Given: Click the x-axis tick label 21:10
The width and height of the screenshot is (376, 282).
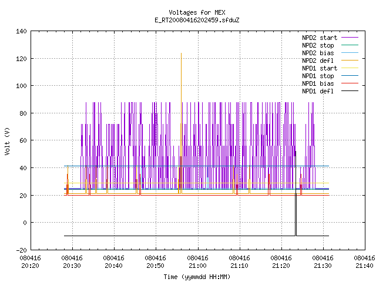Looking at the screenshot, I should (x=239, y=266).
